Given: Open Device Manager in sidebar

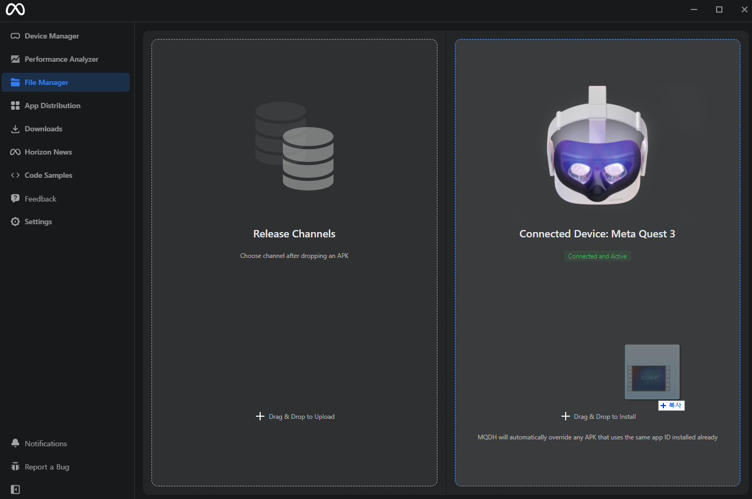Looking at the screenshot, I should pos(66,36).
